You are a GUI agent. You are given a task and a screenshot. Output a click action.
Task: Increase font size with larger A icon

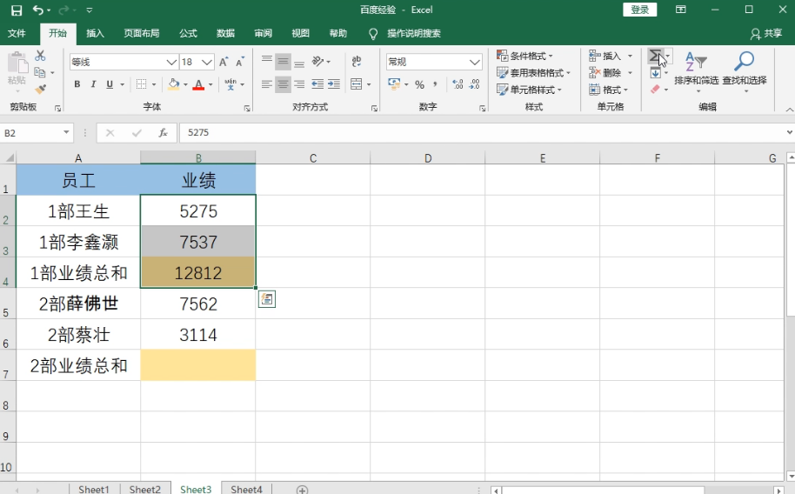224,62
